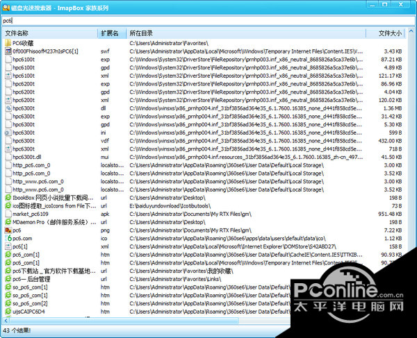417x338 pixels.
Task: Click the pc6.com ico file icon
Action: click(x=8, y=238)
